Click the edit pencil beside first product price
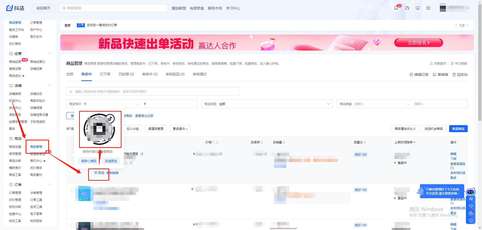The height and width of the screenshot is (230, 482). coord(221,154)
